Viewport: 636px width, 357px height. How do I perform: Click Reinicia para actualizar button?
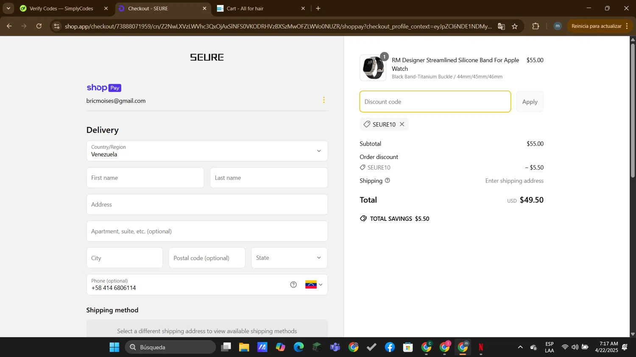coord(600,26)
